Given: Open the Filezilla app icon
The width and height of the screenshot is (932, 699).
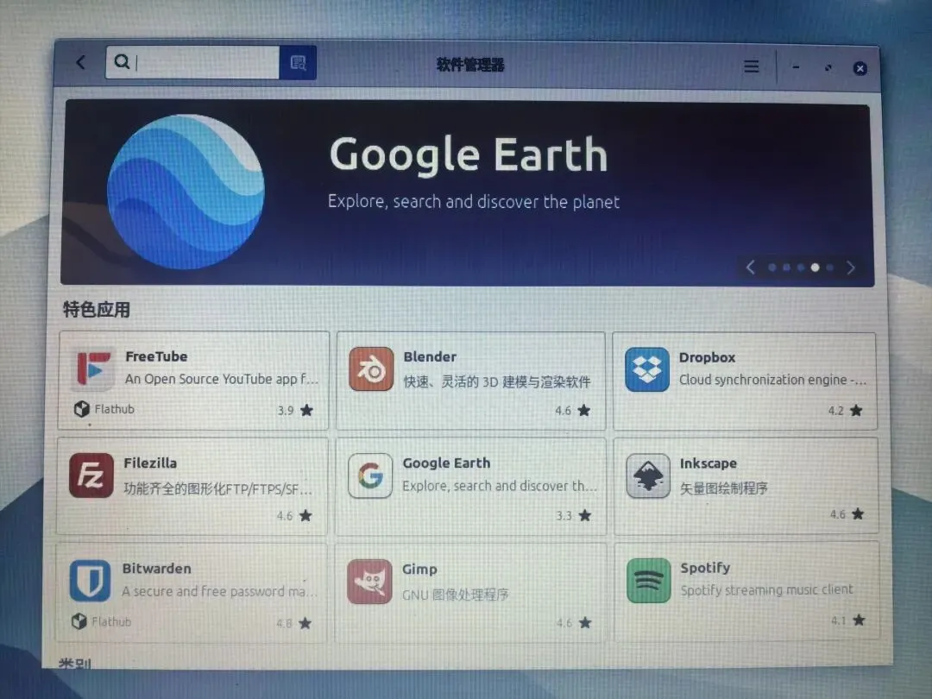Looking at the screenshot, I should [x=91, y=475].
